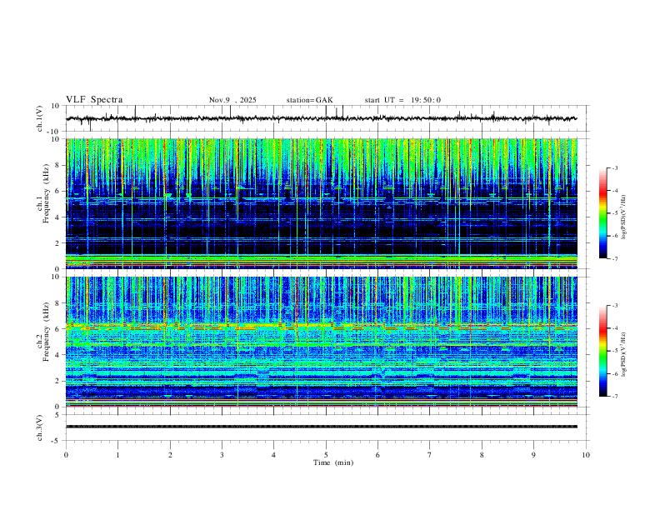Click the '-3' label on ch.1 colorbar
Viewport: 660px width, 510px height.
(615, 167)
